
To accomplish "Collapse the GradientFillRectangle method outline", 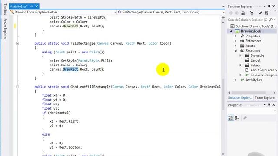I will tap(17, 87).
